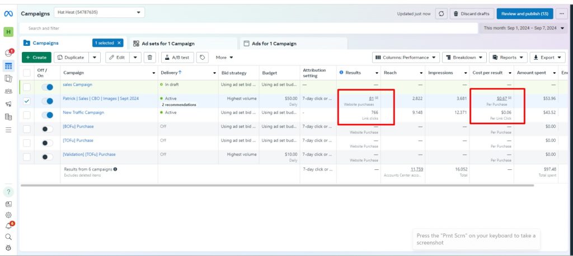
Task: Open the Hat Heat account dropdown
Action: (x=99, y=12)
